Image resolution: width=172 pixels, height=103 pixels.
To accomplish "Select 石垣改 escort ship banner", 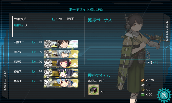I will (x=61, y=64).
